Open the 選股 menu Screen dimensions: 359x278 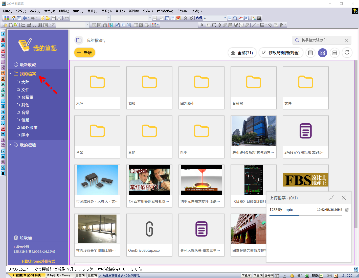point(106,11)
